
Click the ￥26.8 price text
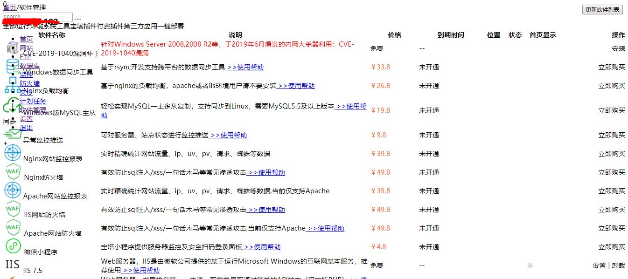point(380,86)
